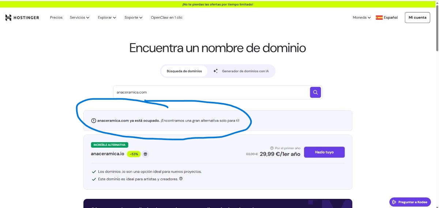Screen dimensions: 439x208
Task: Click the limited-time offers top banner
Action: tap(218, 4)
